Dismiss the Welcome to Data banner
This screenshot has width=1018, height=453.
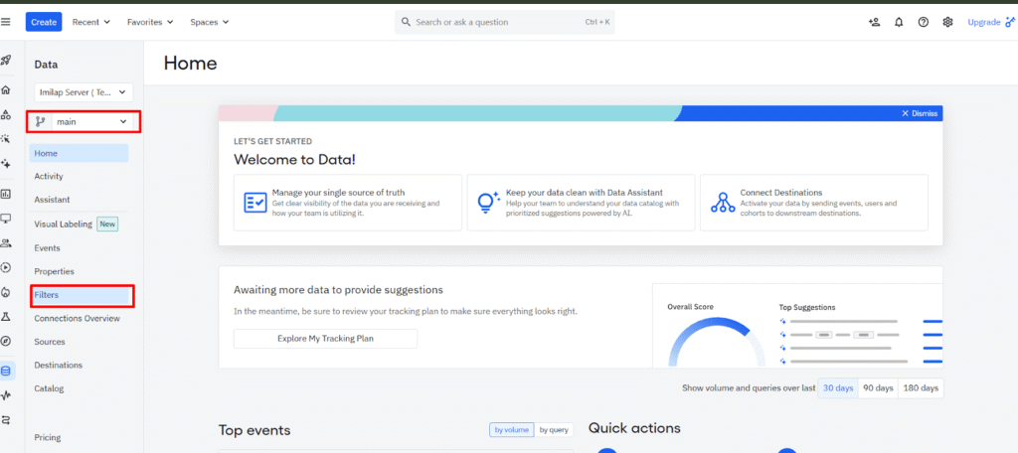coord(919,113)
